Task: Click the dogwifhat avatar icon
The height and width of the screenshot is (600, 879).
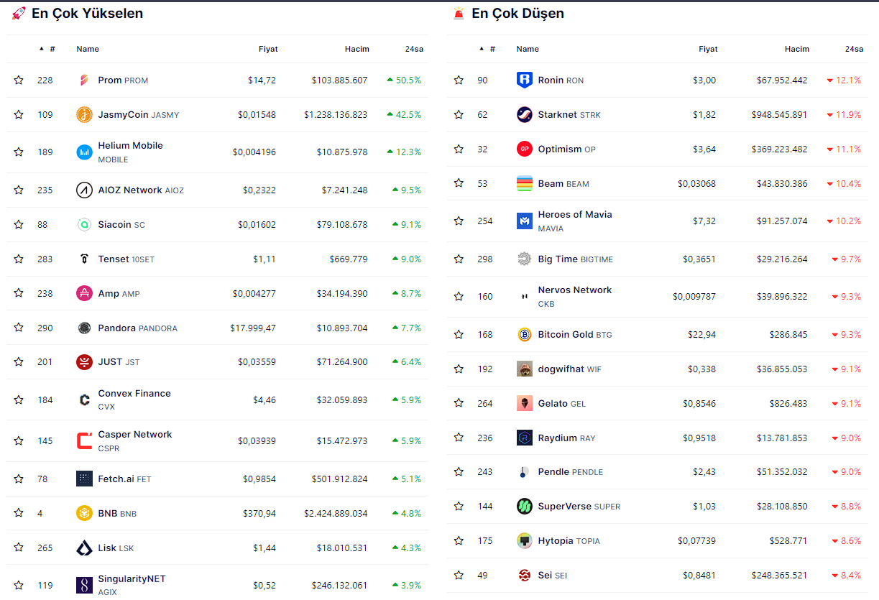Action: click(x=525, y=369)
